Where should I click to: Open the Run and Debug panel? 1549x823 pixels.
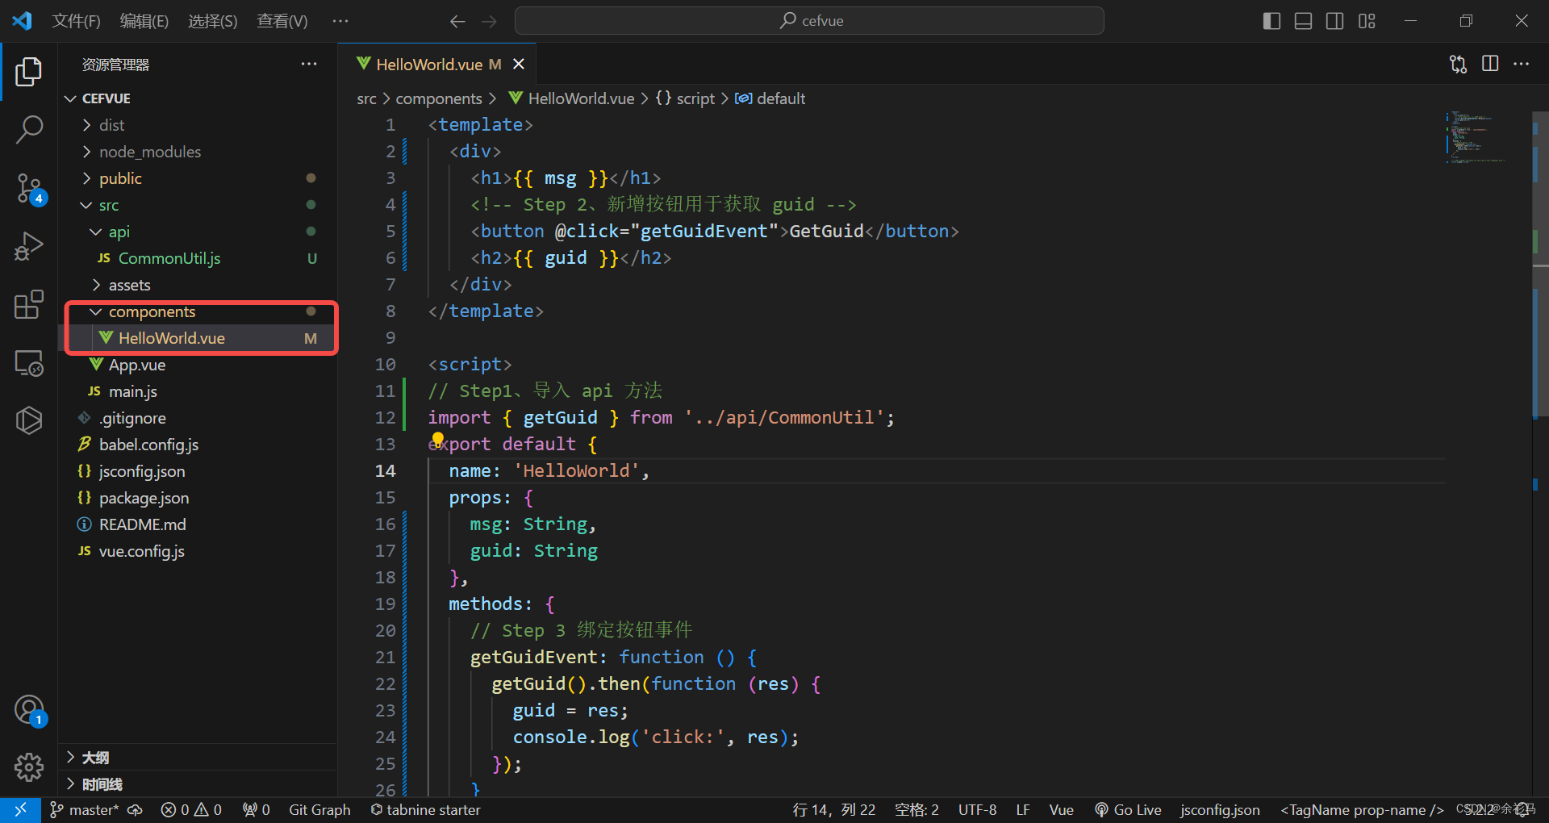[29, 246]
